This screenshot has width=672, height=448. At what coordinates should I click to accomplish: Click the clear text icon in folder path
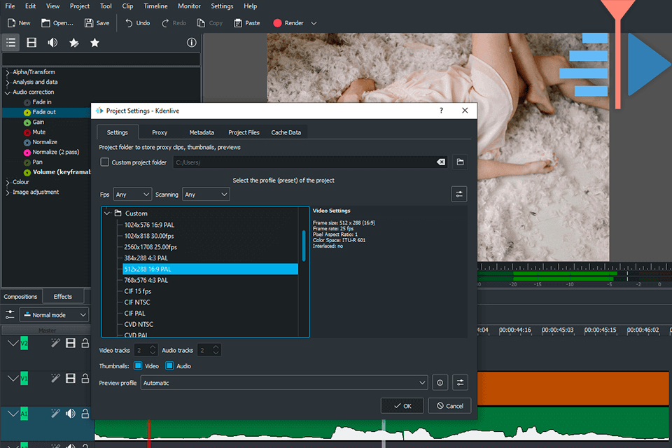coord(441,162)
